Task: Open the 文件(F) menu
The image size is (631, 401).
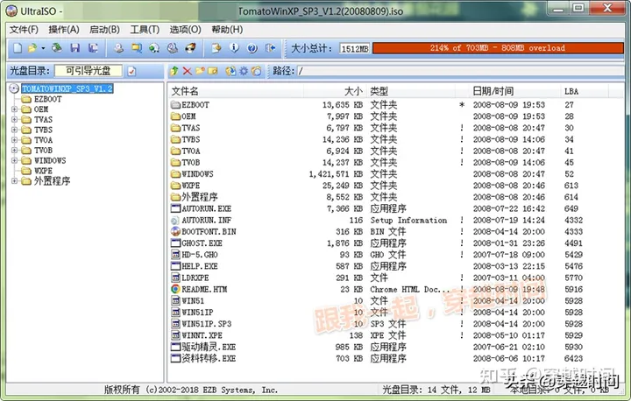Action: (x=24, y=30)
